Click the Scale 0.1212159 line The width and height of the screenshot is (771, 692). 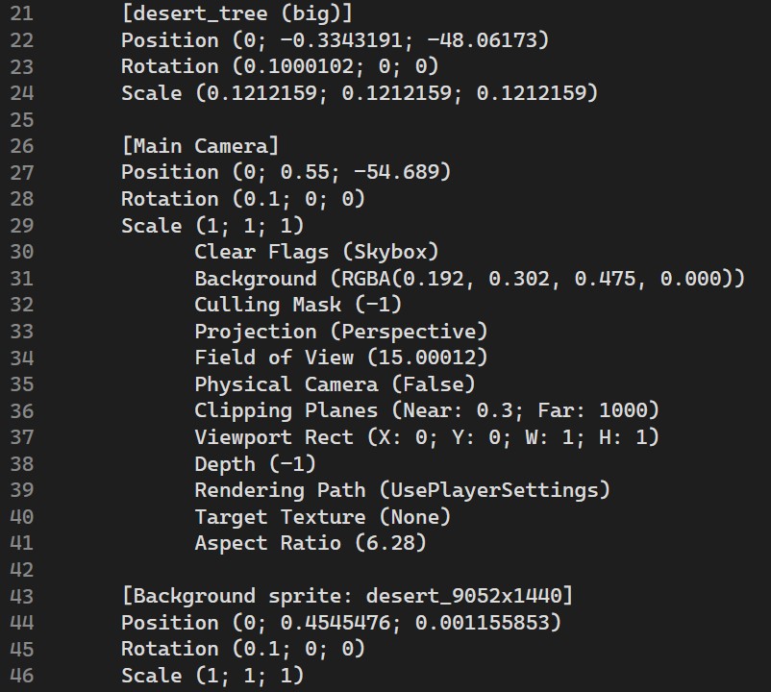359,93
